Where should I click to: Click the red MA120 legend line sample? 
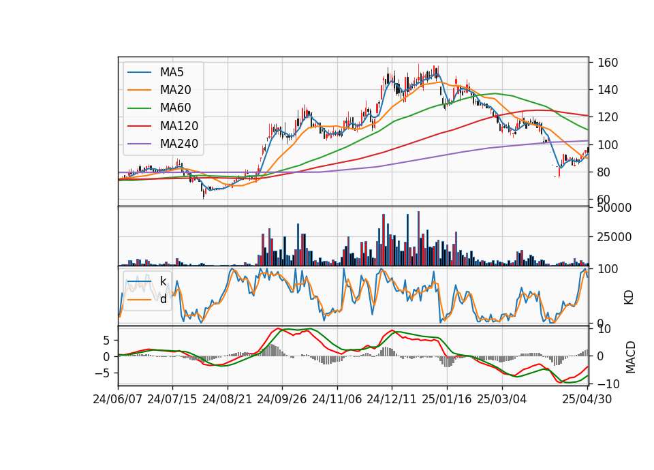[139, 126]
